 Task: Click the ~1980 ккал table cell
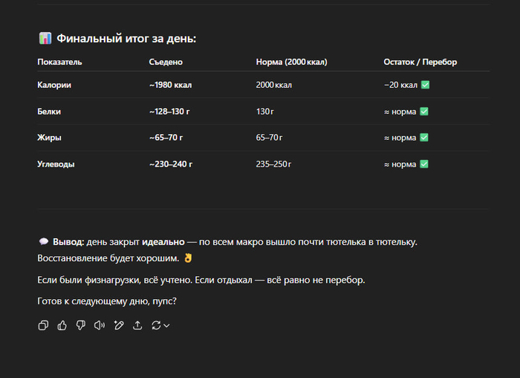[170, 85]
